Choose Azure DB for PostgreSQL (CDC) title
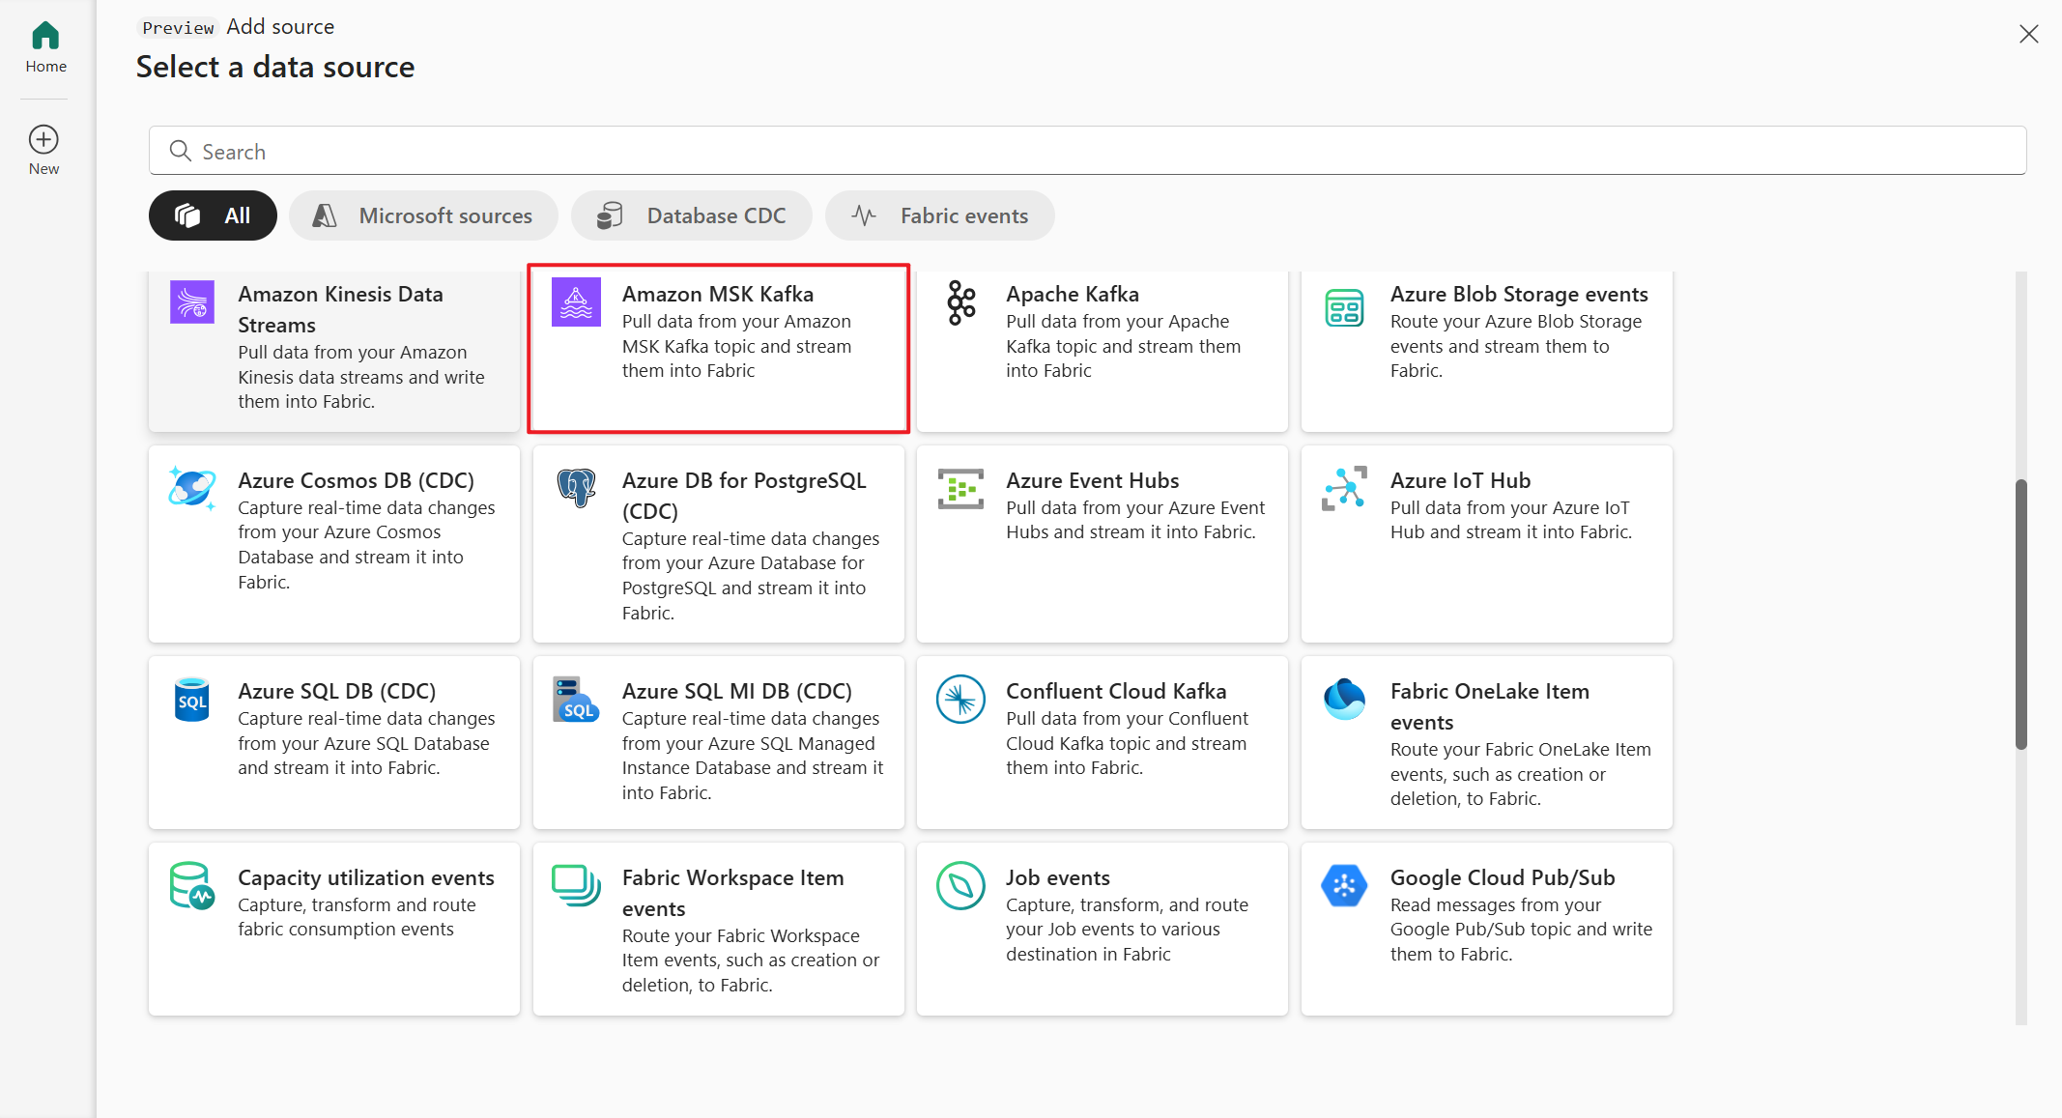Screen dimensions: 2062x1118 [x=744, y=496]
